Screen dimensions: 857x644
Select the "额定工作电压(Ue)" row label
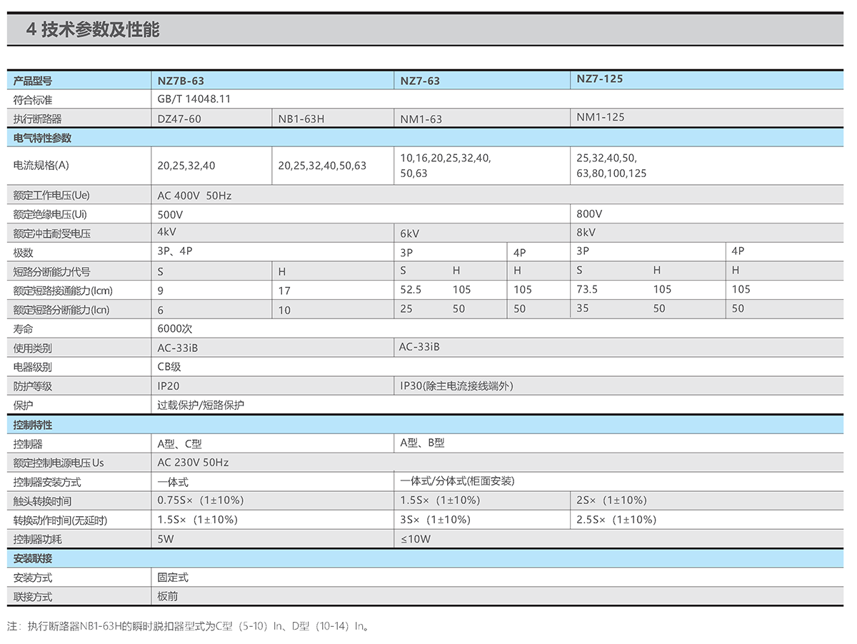(x=51, y=195)
